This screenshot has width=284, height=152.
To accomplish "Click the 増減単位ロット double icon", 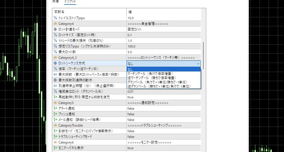I will pyautogui.click(x=55, y=92).
